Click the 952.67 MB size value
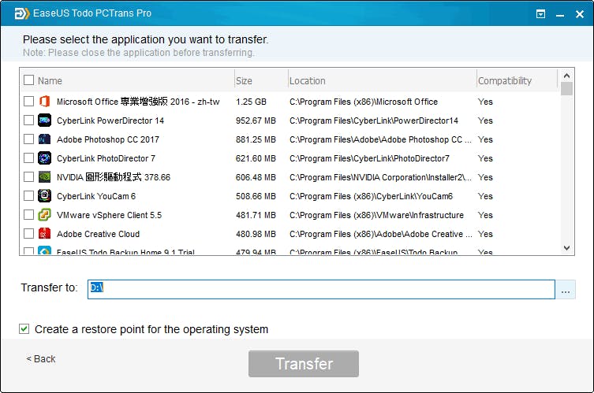Viewport: 594px width, 393px height. point(256,120)
